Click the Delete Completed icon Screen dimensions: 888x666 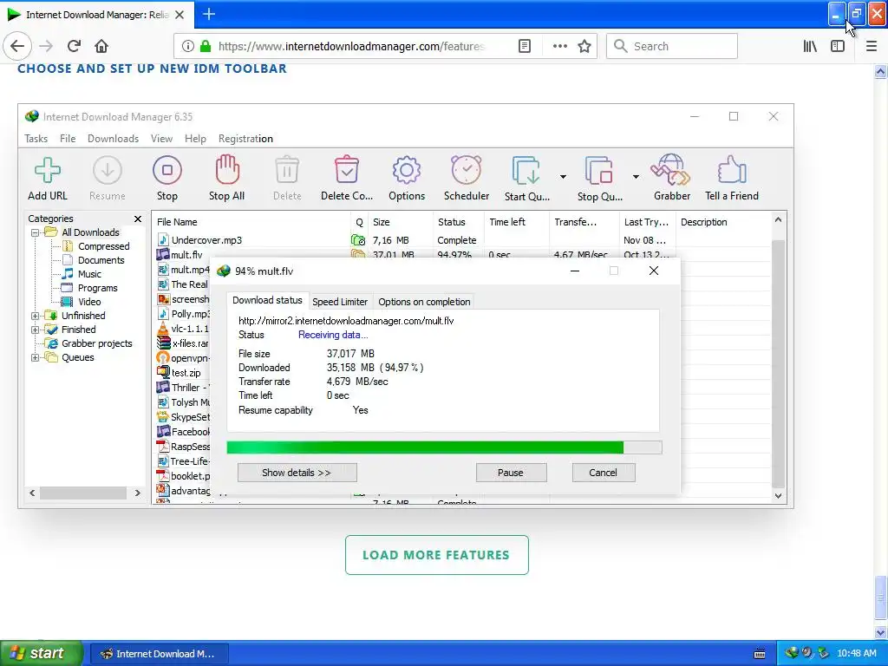coord(347,170)
